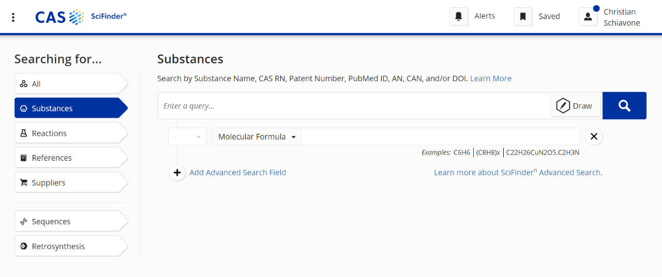The width and height of the screenshot is (662, 277).
Task: Click the Learn More link
Action: point(490,79)
